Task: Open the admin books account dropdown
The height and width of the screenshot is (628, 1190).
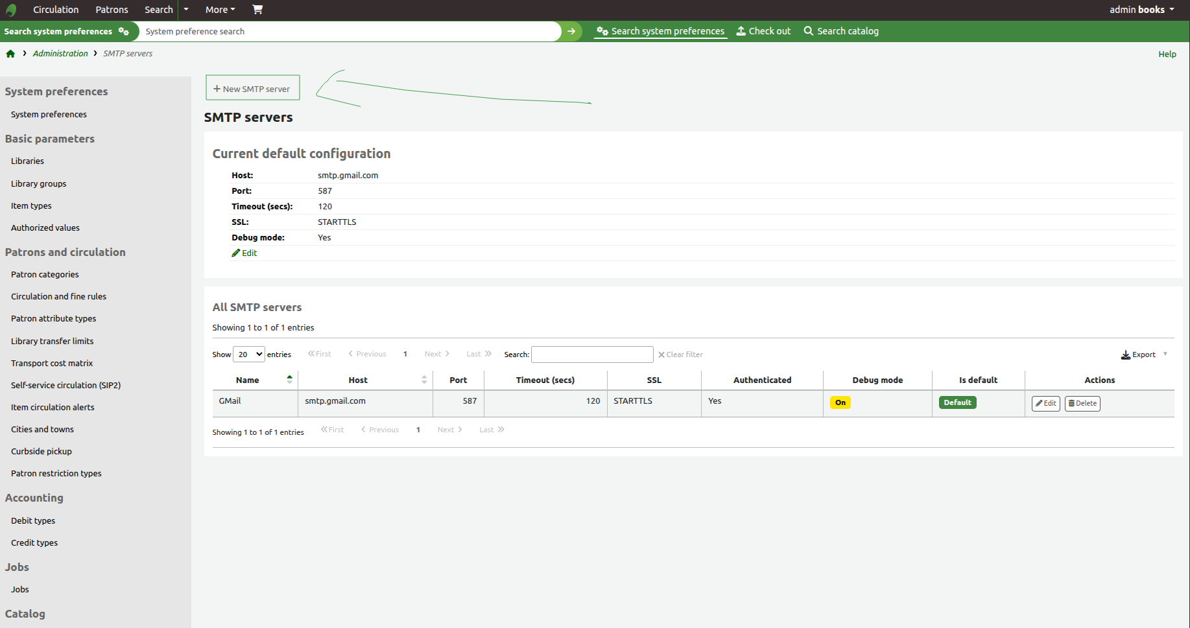Action: (1141, 10)
